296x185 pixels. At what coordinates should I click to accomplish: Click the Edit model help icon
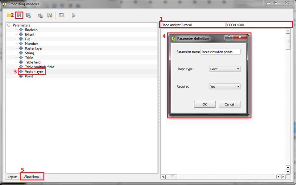[61, 15]
